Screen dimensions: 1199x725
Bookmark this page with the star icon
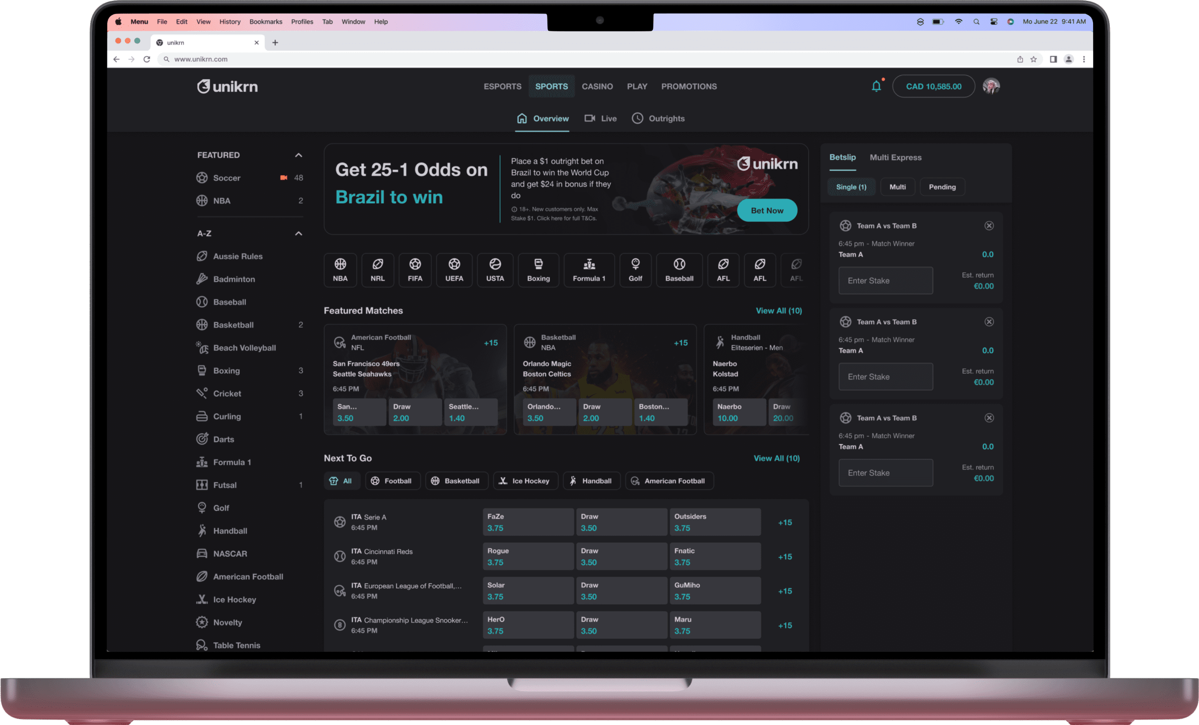pos(1034,60)
